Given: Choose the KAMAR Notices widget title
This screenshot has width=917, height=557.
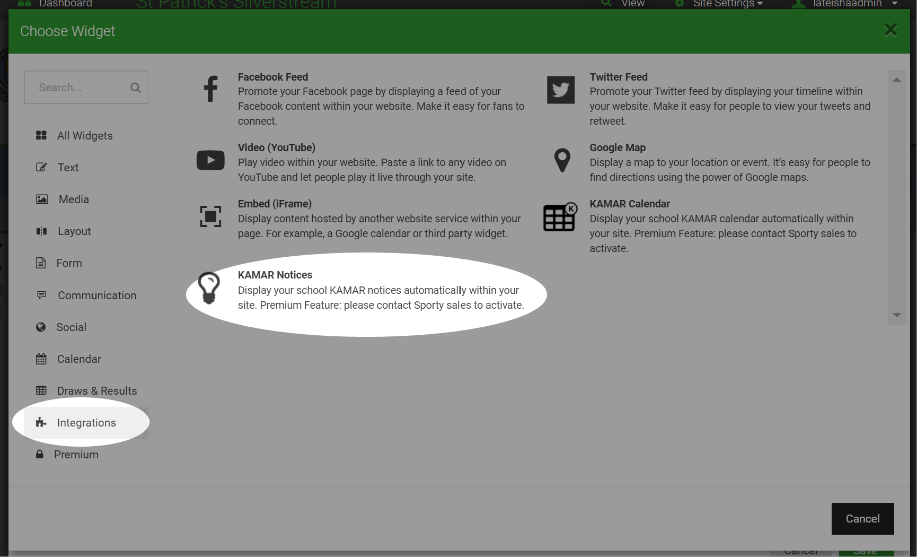Looking at the screenshot, I should [x=275, y=275].
